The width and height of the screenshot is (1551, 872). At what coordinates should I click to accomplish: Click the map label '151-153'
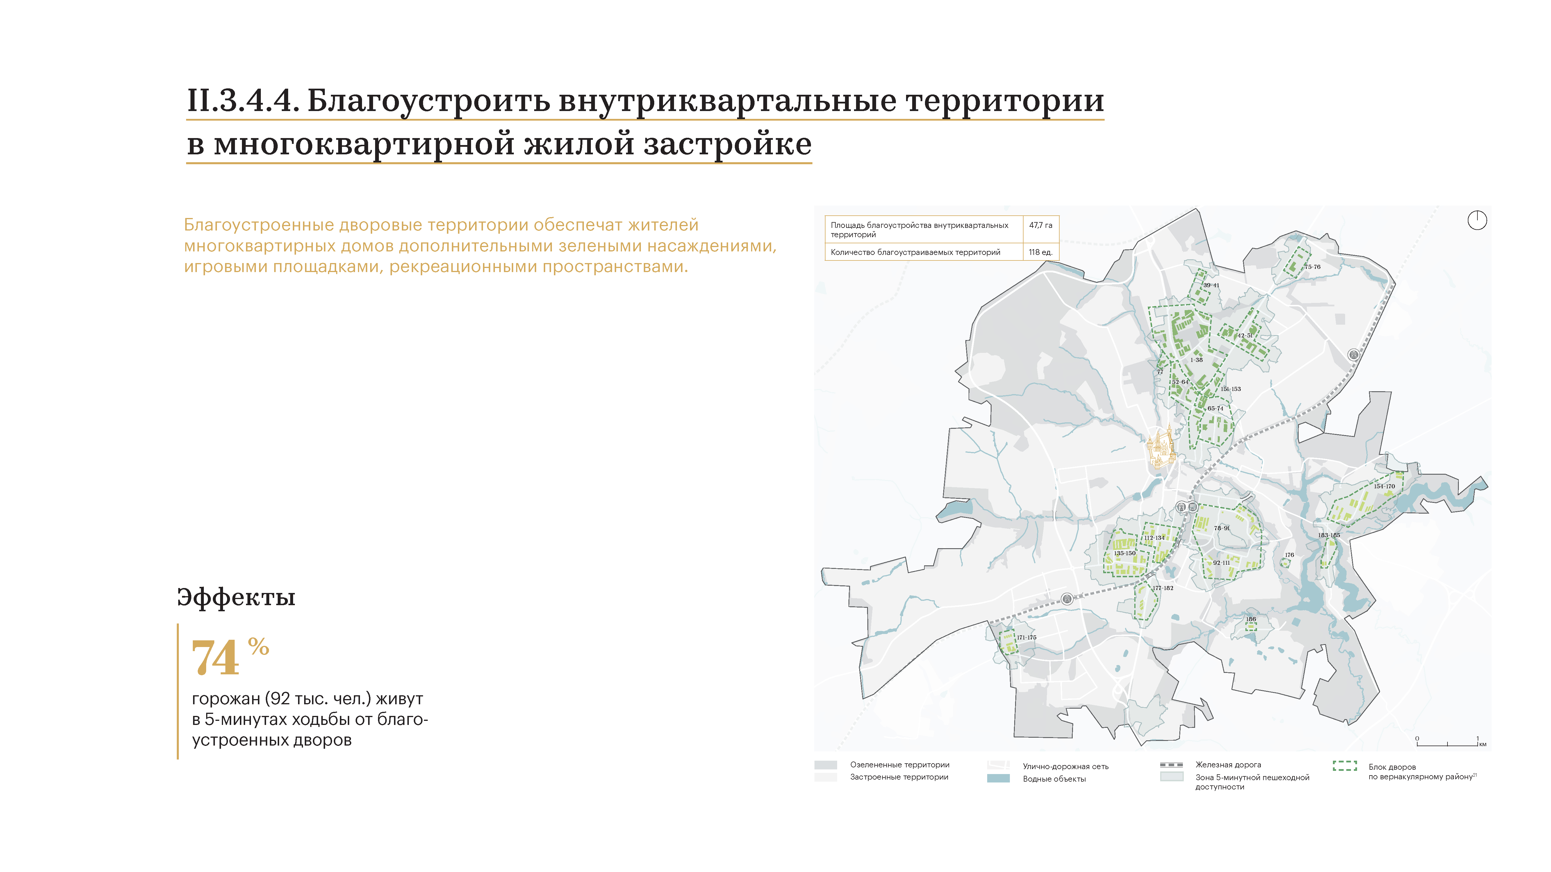(x=1231, y=389)
